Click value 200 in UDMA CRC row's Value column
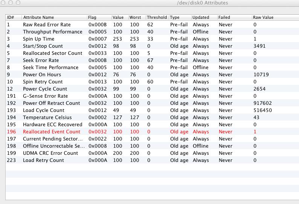The width and height of the screenshot is (299, 204). [117, 153]
